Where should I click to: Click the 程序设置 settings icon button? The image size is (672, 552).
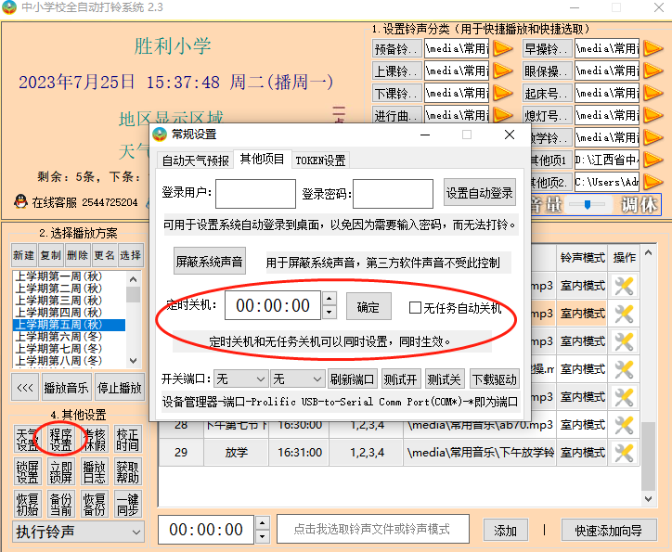[60, 441]
